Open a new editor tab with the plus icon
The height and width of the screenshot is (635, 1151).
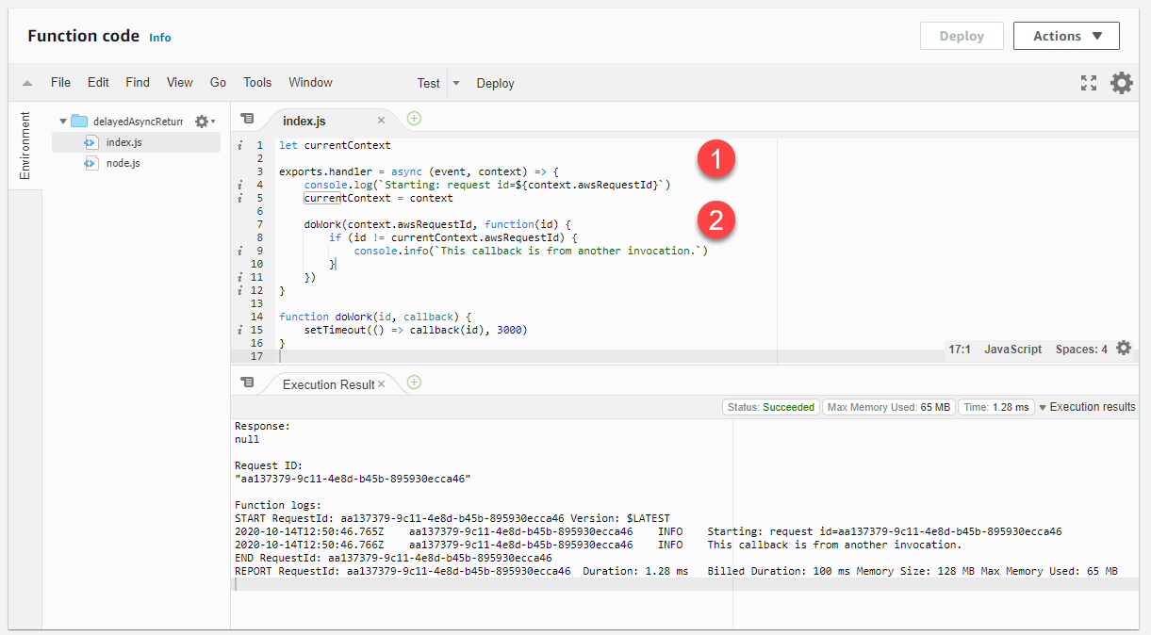[413, 119]
